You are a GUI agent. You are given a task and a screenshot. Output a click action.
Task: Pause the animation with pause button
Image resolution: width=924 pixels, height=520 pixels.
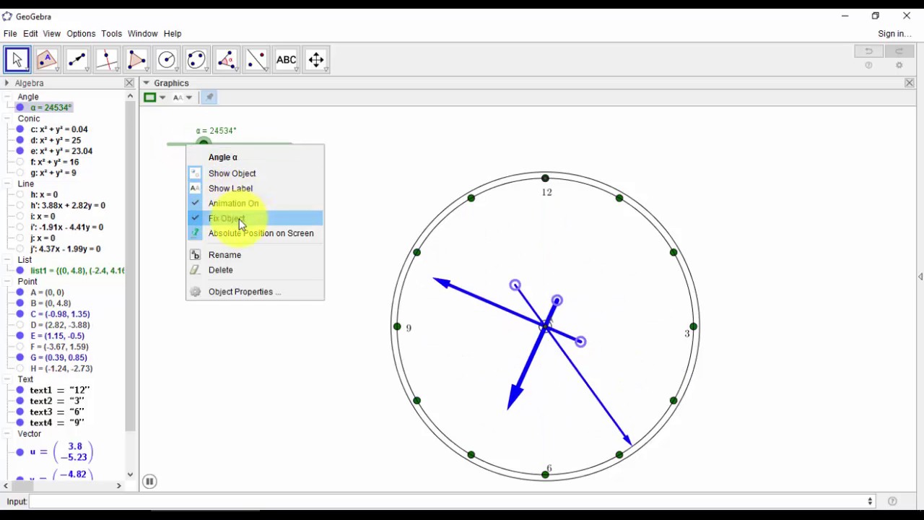(149, 481)
